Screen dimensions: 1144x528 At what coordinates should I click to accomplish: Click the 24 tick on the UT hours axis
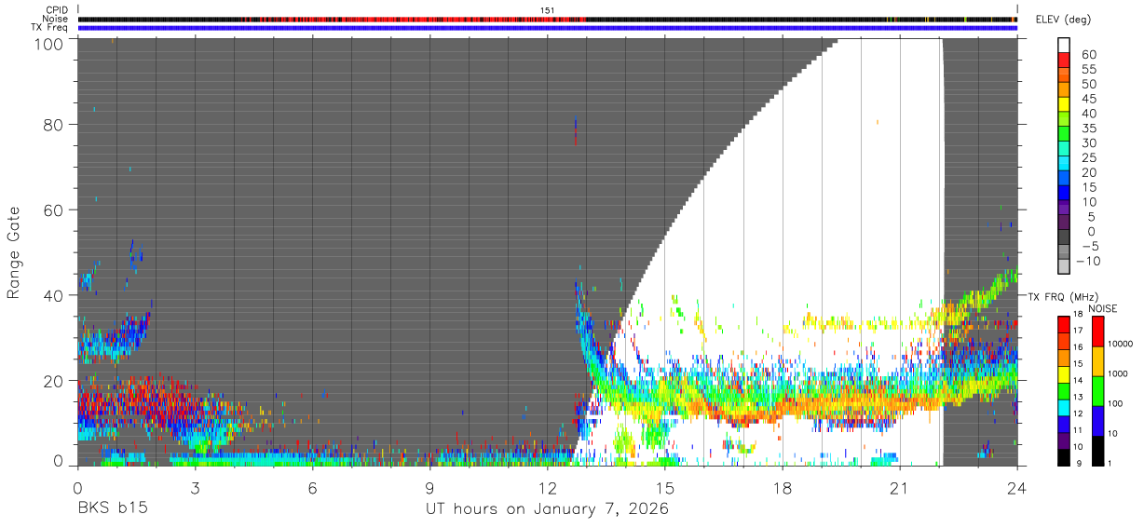[1016, 488]
